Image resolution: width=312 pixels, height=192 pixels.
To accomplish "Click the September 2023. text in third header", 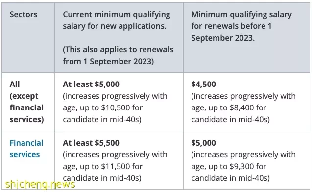I will (223, 38).
